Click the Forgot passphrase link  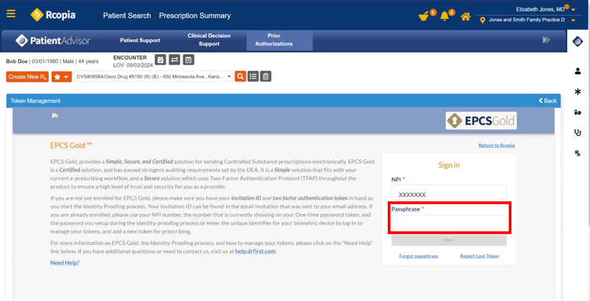point(419,256)
